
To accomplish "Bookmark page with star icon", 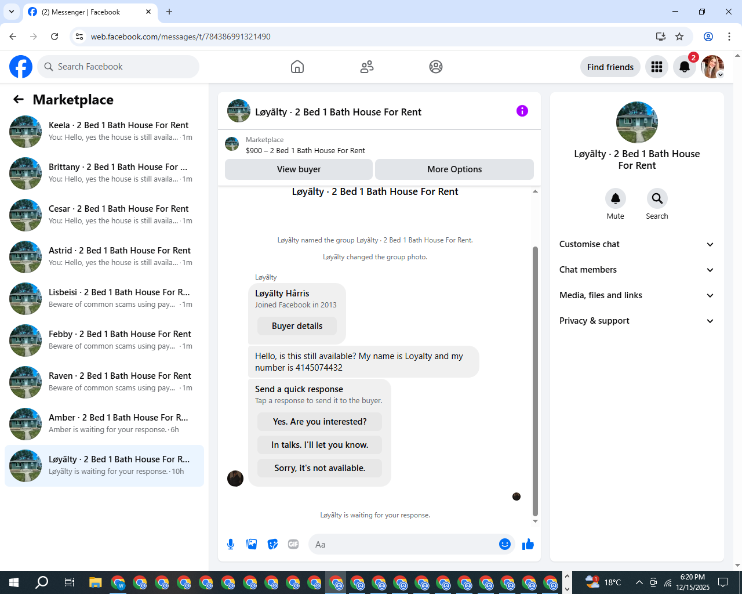I will 679,37.
